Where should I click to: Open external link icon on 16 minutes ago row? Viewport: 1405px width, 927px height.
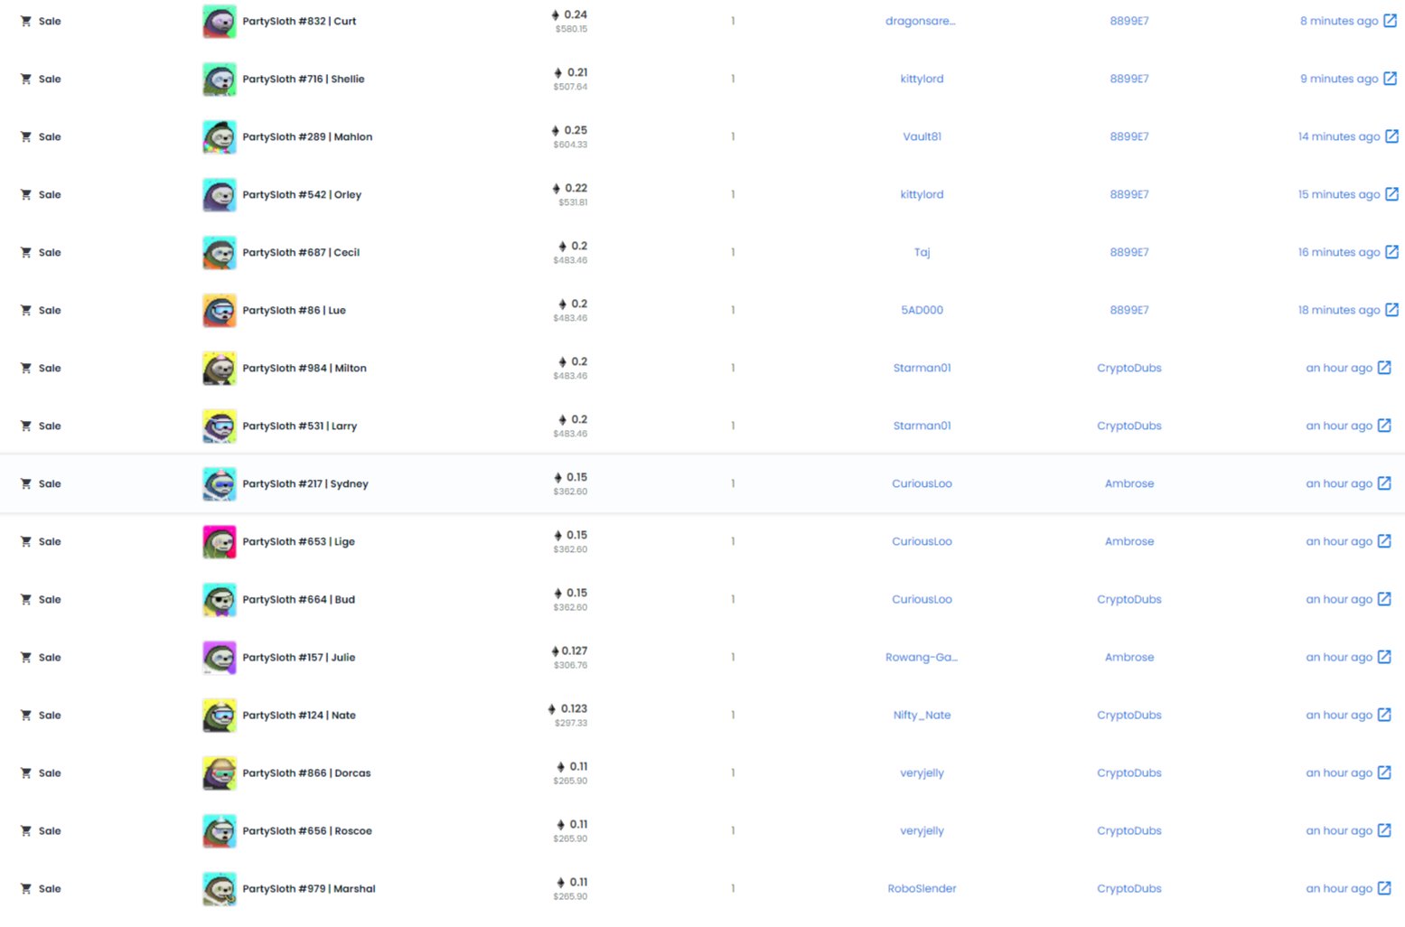pyautogui.click(x=1391, y=252)
